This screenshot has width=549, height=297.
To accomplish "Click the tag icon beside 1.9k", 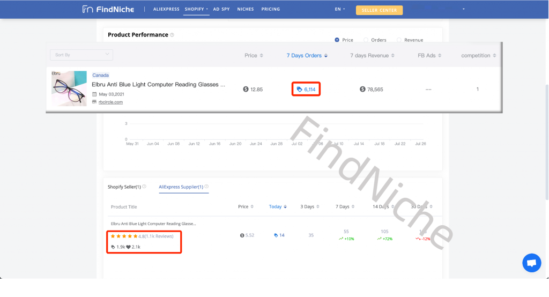I will point(113,247).
